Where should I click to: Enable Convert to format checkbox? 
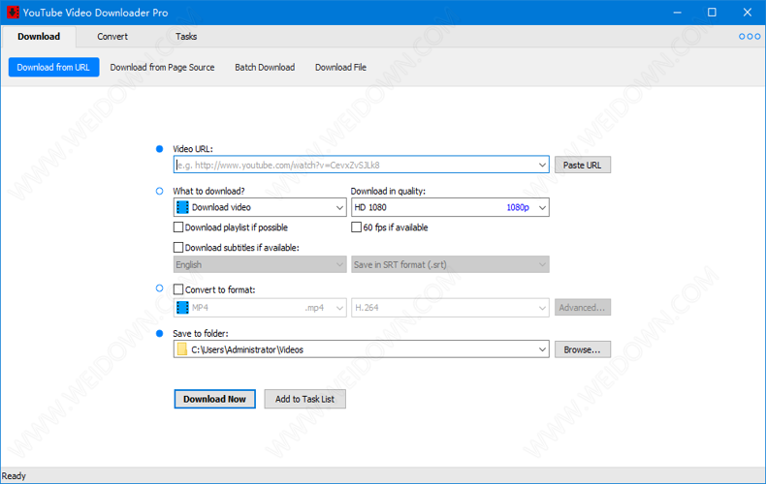pos(178,289)
